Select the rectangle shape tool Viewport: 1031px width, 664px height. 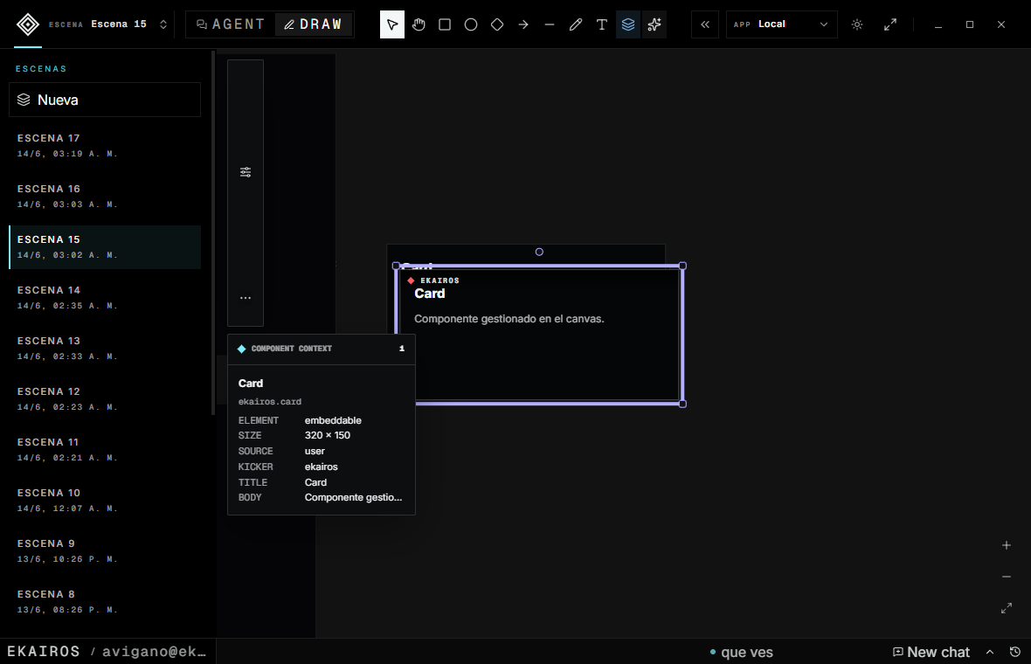coord(445,24)
